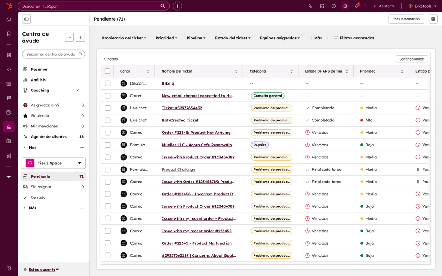Toggle the select all tickets checkbox
This screenshot has width=442, height=276.
[107, 71]
